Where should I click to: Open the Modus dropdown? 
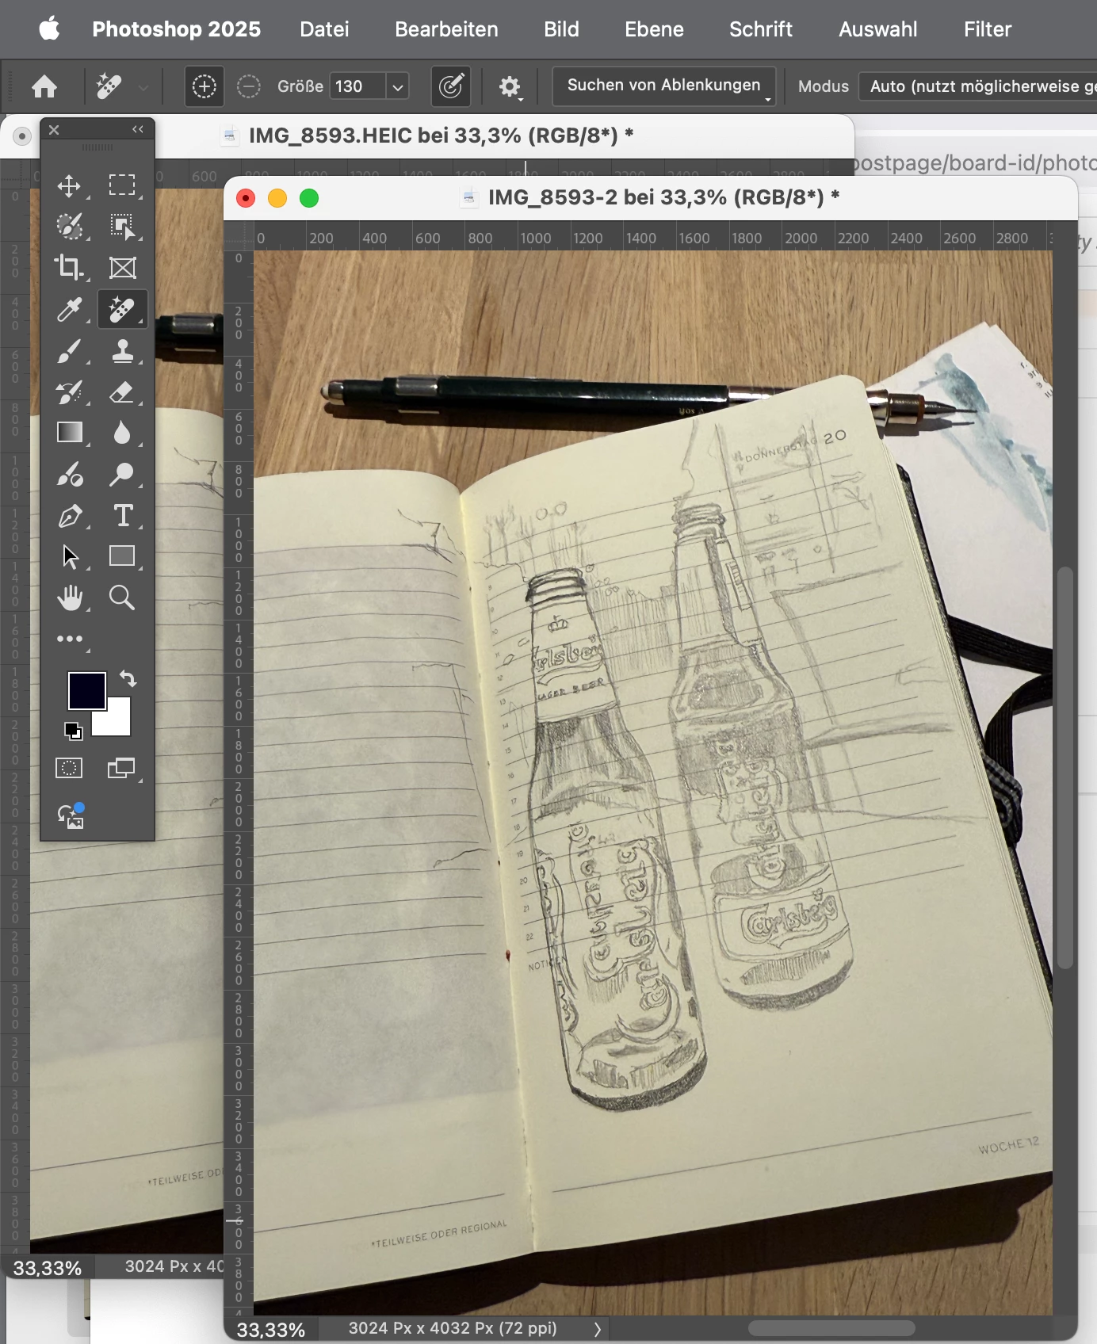point(979,86)
